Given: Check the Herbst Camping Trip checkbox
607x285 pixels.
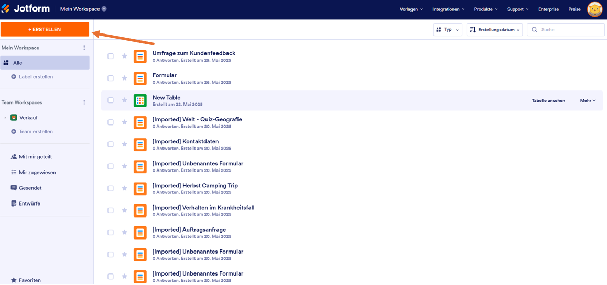Looking at the screenshot, I should 111,188.
